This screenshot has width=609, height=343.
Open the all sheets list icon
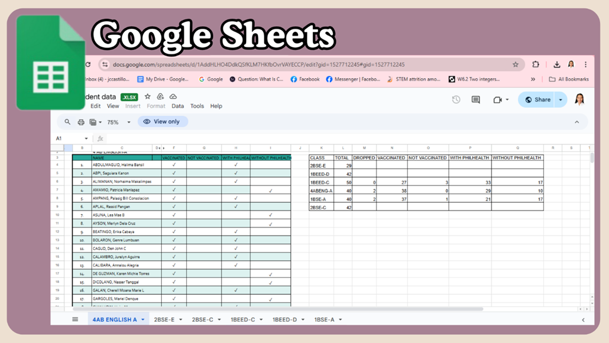tap(75, 319)
